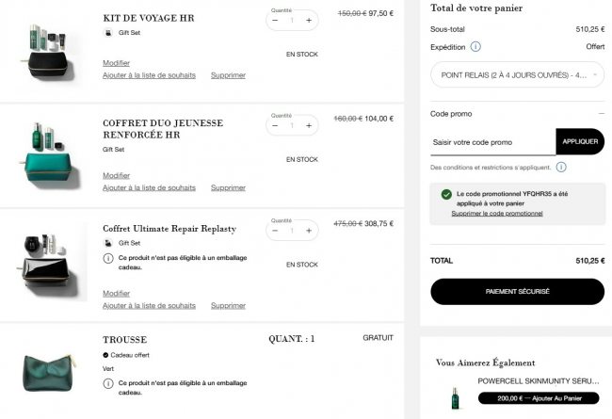Proceed with Paiement Sécurisé button
This screenshot has height=419, width=612.
tap(517, 291)
